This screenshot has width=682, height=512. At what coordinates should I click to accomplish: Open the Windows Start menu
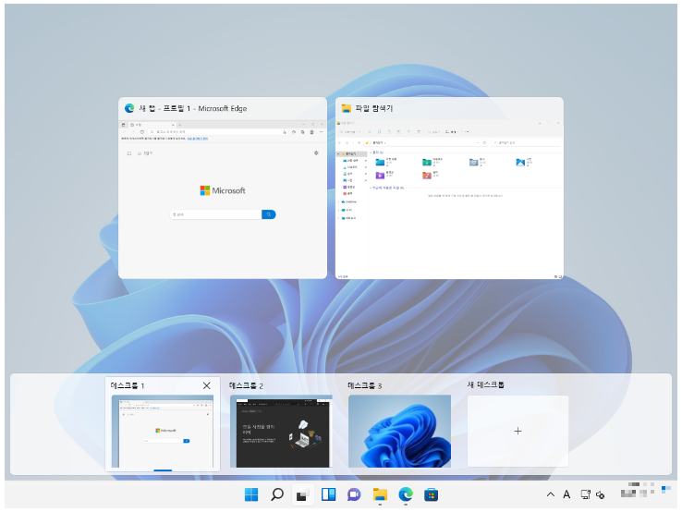251,494
